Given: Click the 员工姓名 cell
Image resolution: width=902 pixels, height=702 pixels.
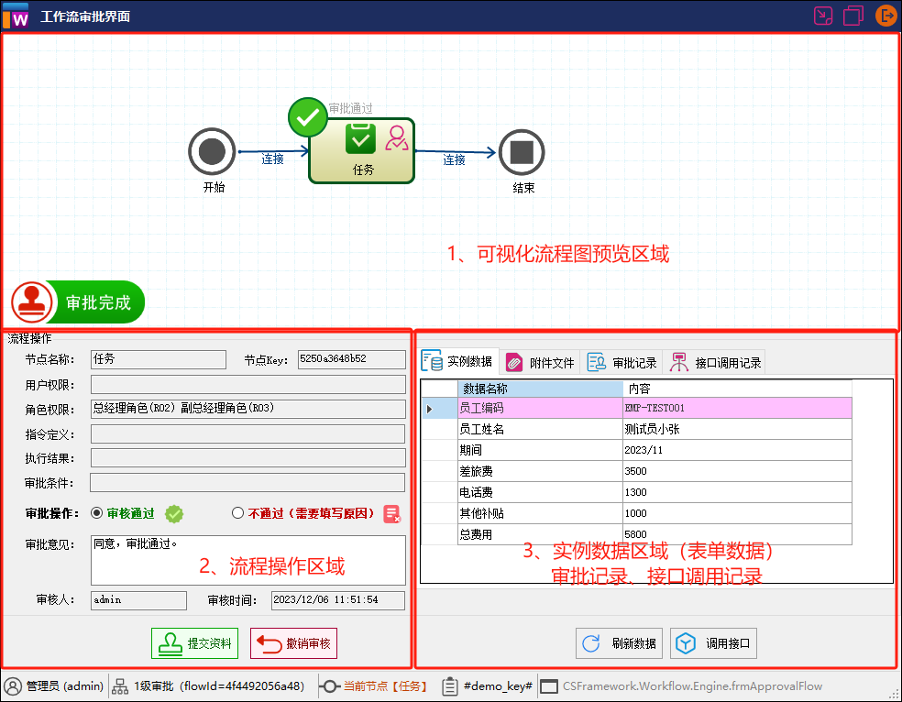Looking at the screenshot, I should tap(540, 430).
